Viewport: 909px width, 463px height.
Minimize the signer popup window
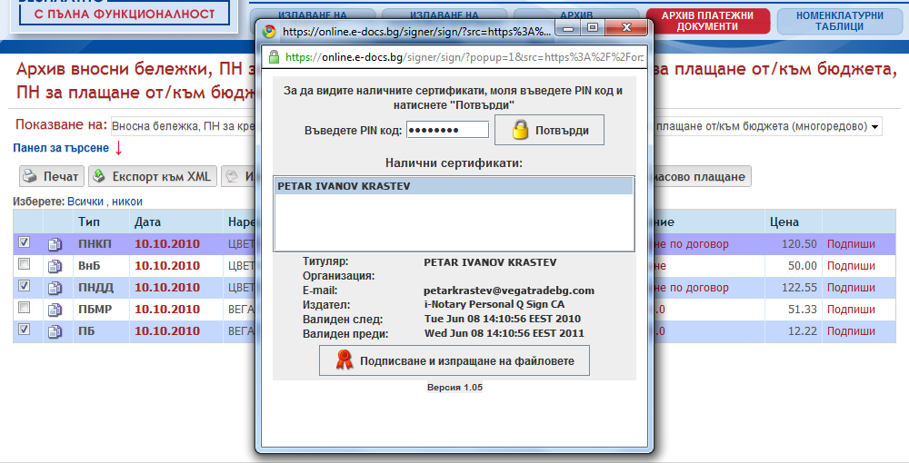click(x=569, y=27)
